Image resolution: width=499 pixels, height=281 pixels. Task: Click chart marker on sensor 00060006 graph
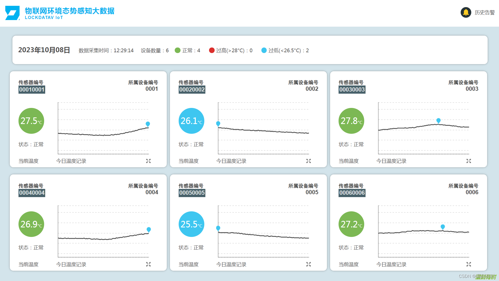(x=443, y=227)
